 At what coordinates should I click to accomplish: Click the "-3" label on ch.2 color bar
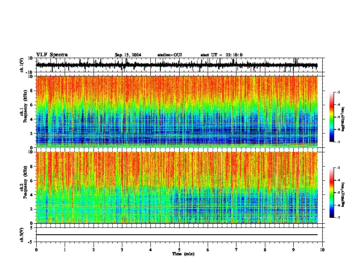coord(338,168)
